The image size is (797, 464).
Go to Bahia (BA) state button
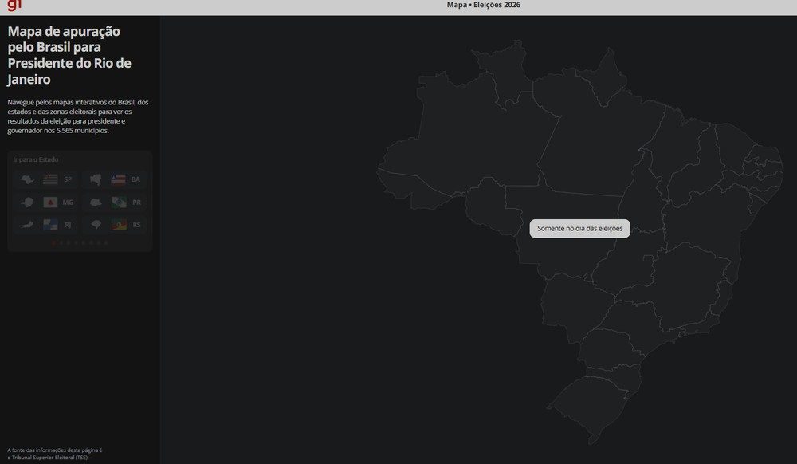[114, 179]
